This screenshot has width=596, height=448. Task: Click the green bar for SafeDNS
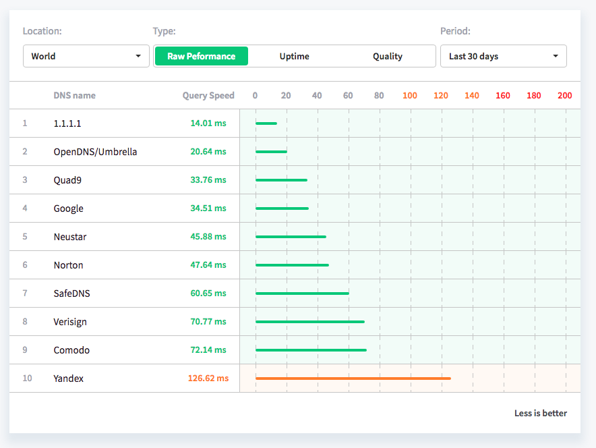[303, 293]
